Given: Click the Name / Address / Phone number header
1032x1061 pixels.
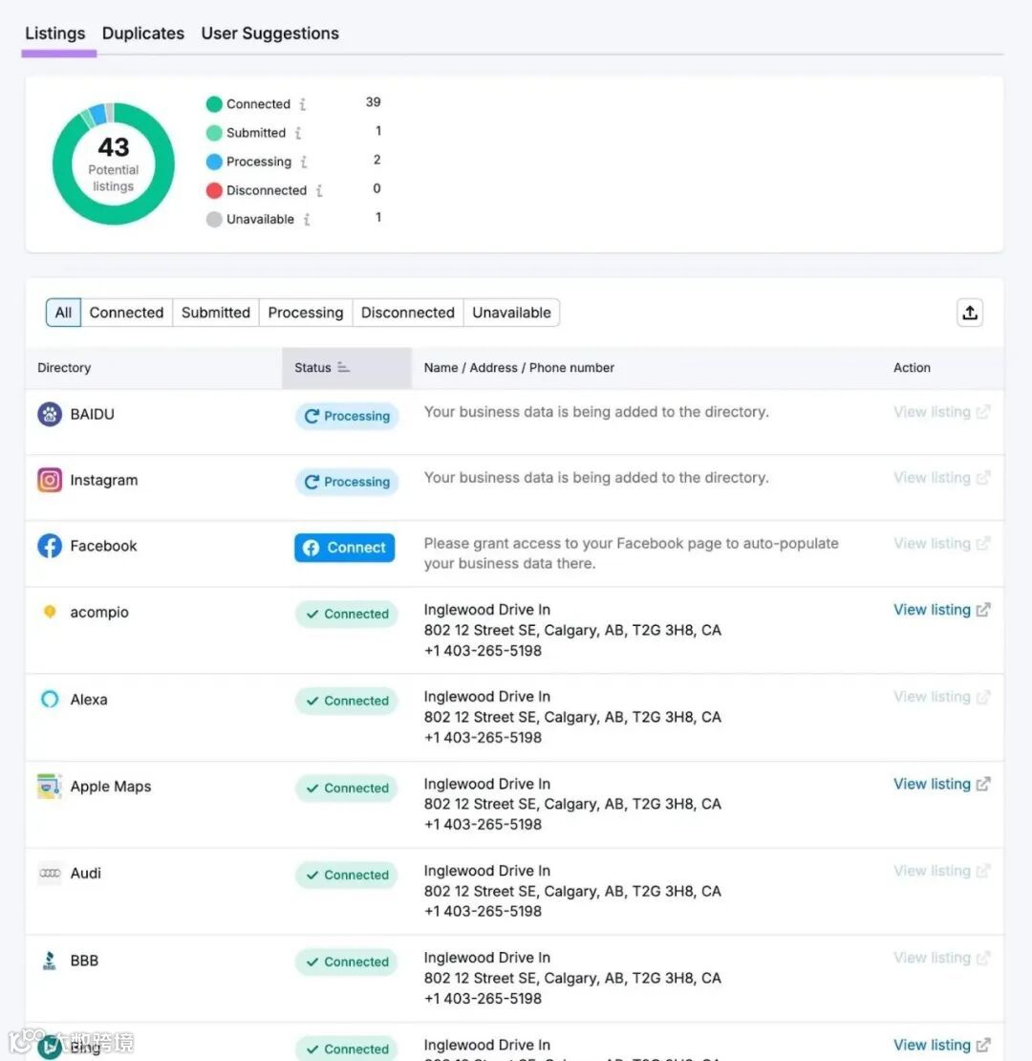Looking at the screenshot, I should [x=520, y=367].
